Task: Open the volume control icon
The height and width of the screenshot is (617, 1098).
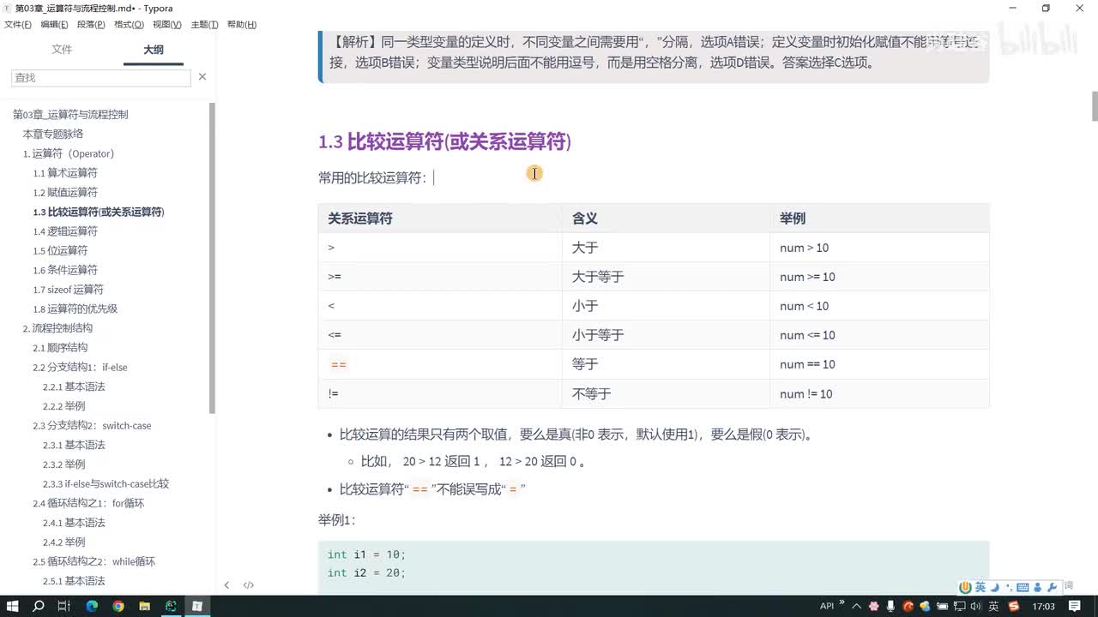Action: point(976,606)
